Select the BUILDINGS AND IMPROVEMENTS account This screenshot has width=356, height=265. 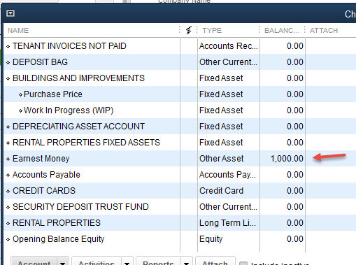pyautogui.click(x=78, y=78)
